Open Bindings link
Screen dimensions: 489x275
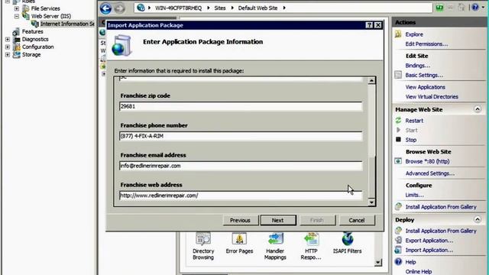(418, 66)
